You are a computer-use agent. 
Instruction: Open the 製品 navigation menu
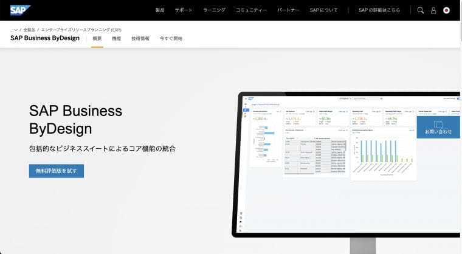pos(160,10)
